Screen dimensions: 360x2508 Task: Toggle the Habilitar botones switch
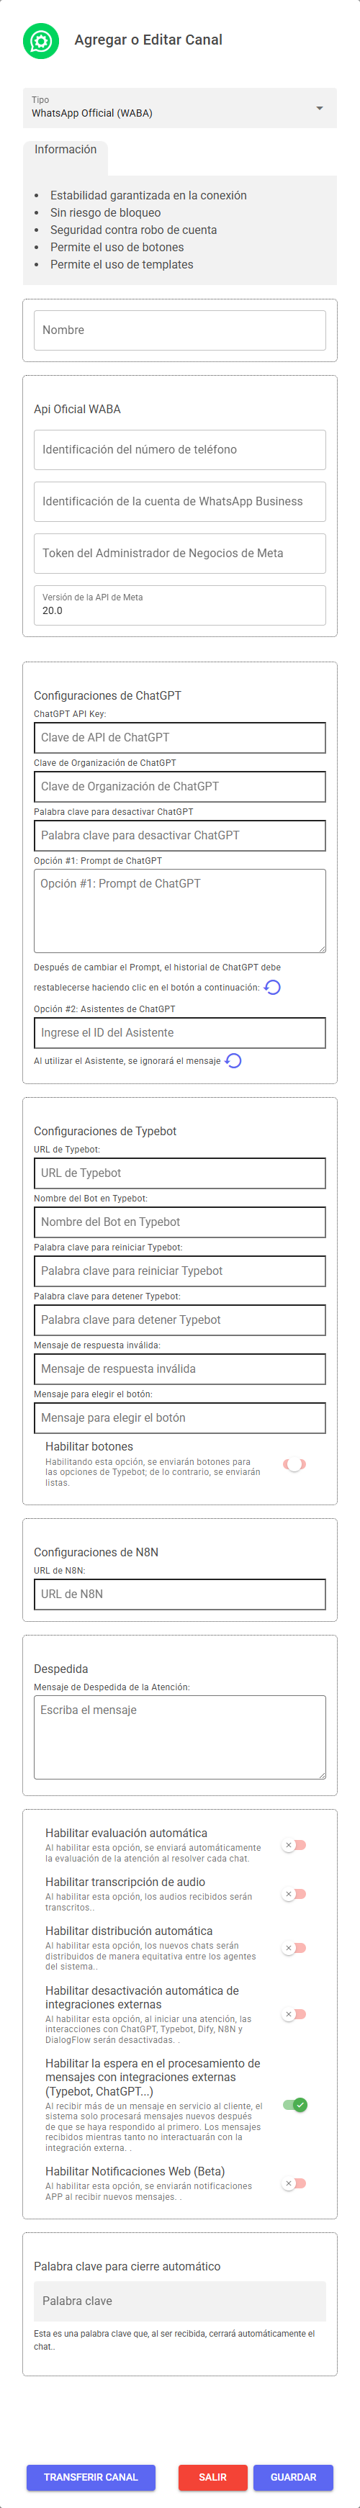294,1463
